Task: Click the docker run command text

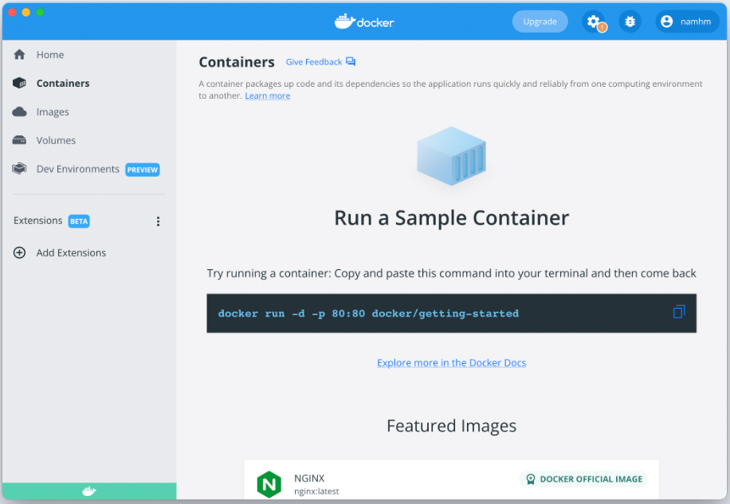Action: 368,314
